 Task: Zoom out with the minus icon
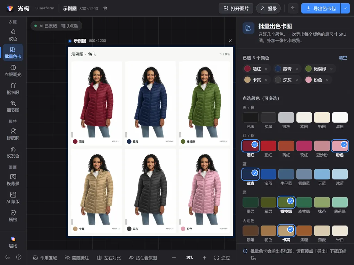[174, 258]
